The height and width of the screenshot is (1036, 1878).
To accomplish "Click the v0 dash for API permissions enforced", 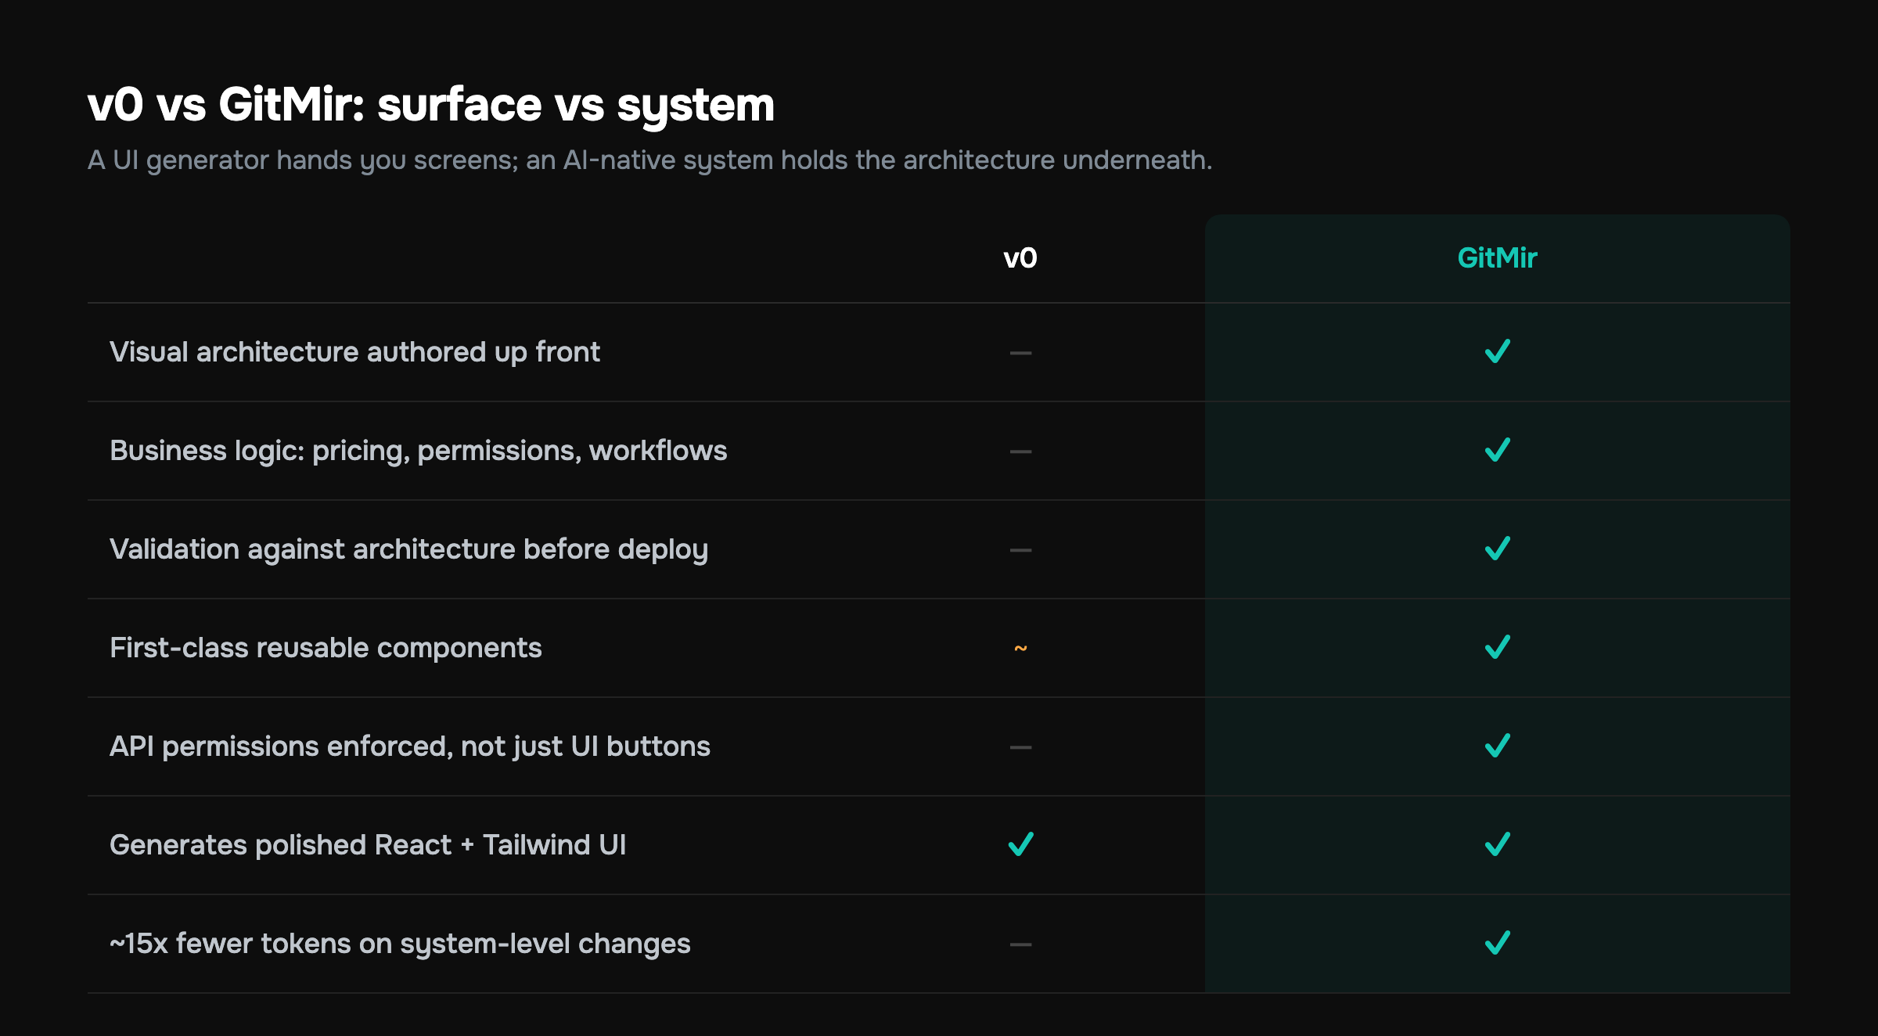I will (x=1020, y=748).
